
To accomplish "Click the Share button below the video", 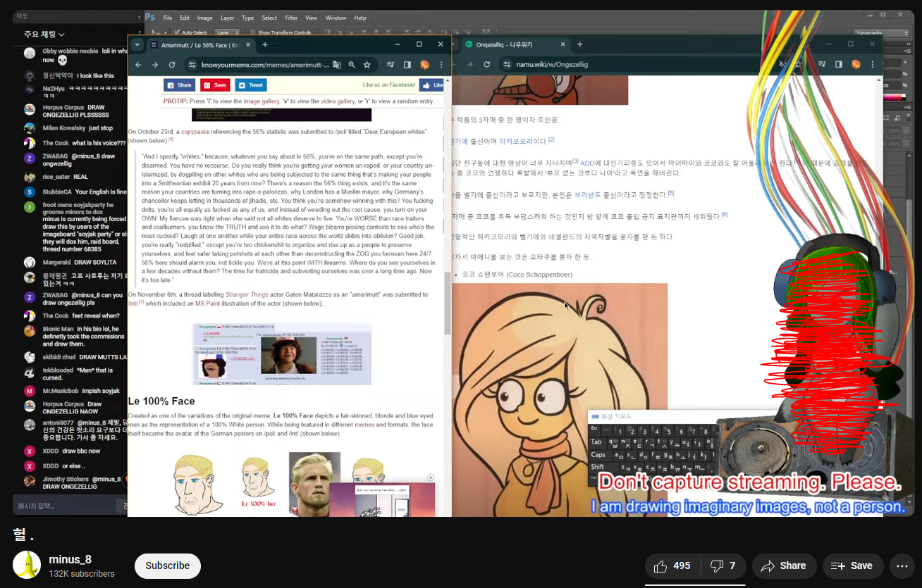I will pyautogui.click(x=783, y=566).
